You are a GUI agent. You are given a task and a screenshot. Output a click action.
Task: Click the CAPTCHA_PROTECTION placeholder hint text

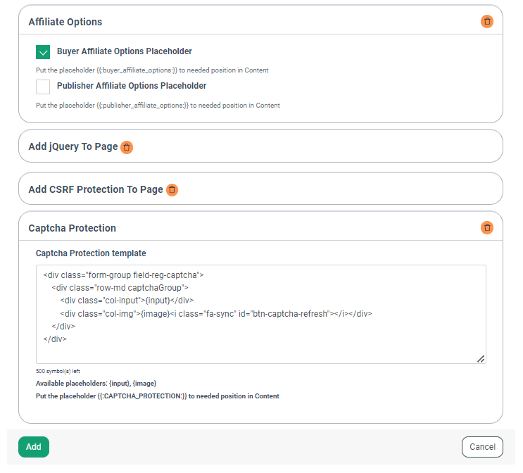click(157, 396)
